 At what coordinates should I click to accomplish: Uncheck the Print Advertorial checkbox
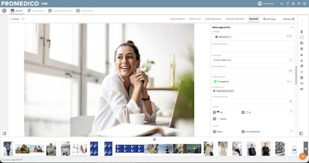[x=243, y=132]
